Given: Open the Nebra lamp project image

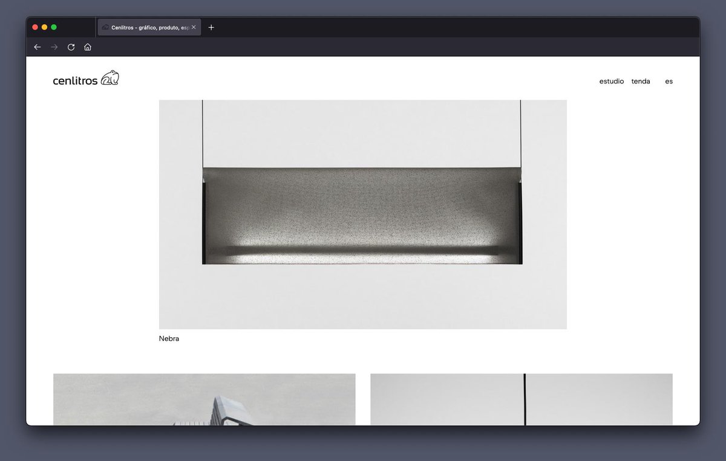Looking at the screenshot, I should (x=363, y=214).
